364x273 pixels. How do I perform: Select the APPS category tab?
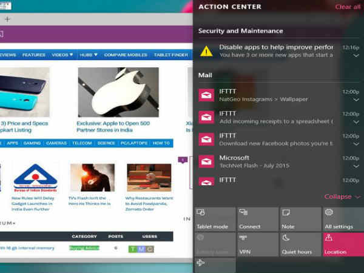pyautogui.click(x=12, y=143)
